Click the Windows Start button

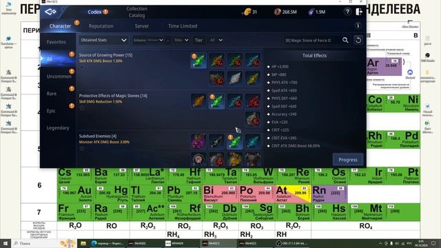click(5, 243)
